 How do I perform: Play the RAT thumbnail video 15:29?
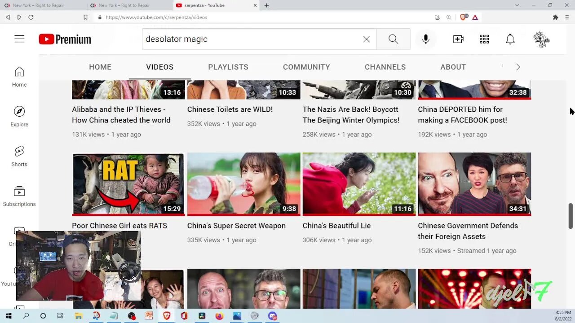pos(128,184)
